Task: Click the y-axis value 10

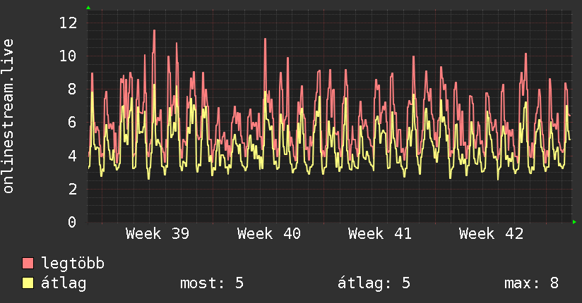Action: (x=69, y=56)
